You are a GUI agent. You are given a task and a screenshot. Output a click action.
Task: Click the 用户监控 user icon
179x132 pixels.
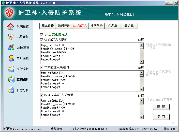[11, 58]
